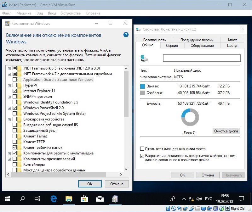This screenshot has height=212, width=252.
Task: Launch Microsoft Edge from the taskbar
Action: coord(54,199)
